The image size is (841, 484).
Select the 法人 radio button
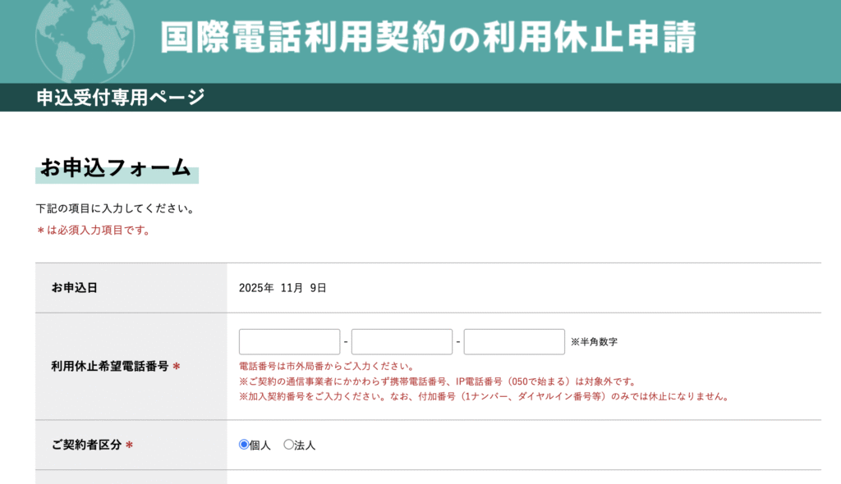288,445
